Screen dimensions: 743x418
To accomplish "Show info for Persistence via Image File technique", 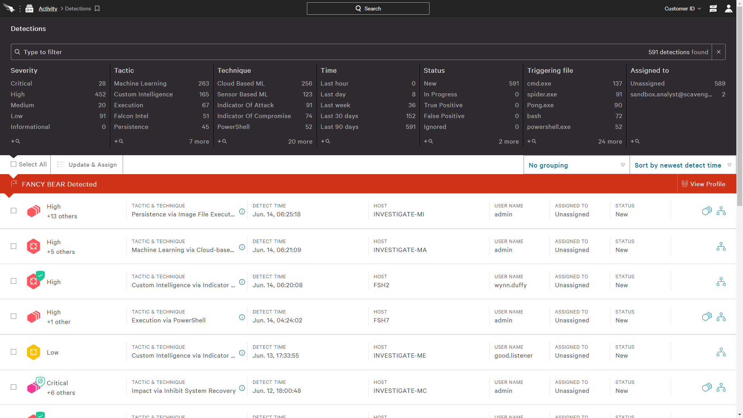I will tap(242, 212).
